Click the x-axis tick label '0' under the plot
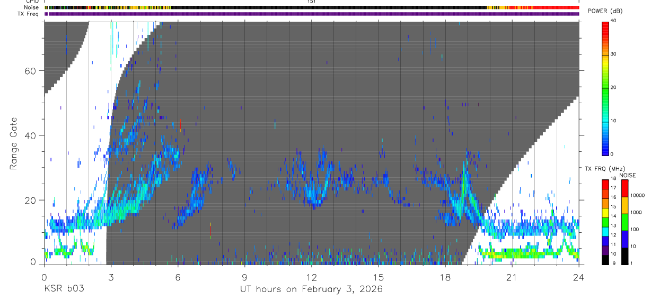The height and width of the screenshot is (300, 651). [43, 277]
